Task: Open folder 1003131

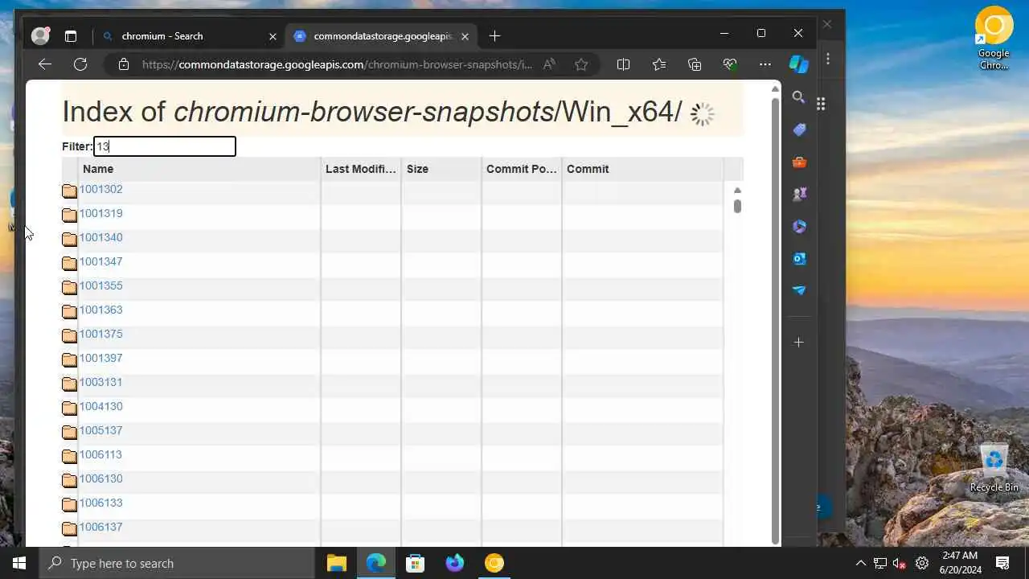Action: 100,382
